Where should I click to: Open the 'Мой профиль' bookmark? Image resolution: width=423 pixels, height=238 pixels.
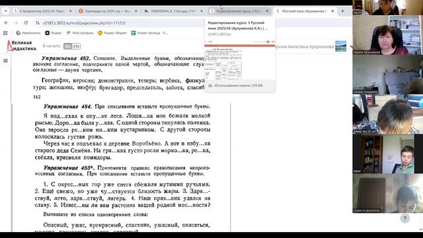click(80, 33)
